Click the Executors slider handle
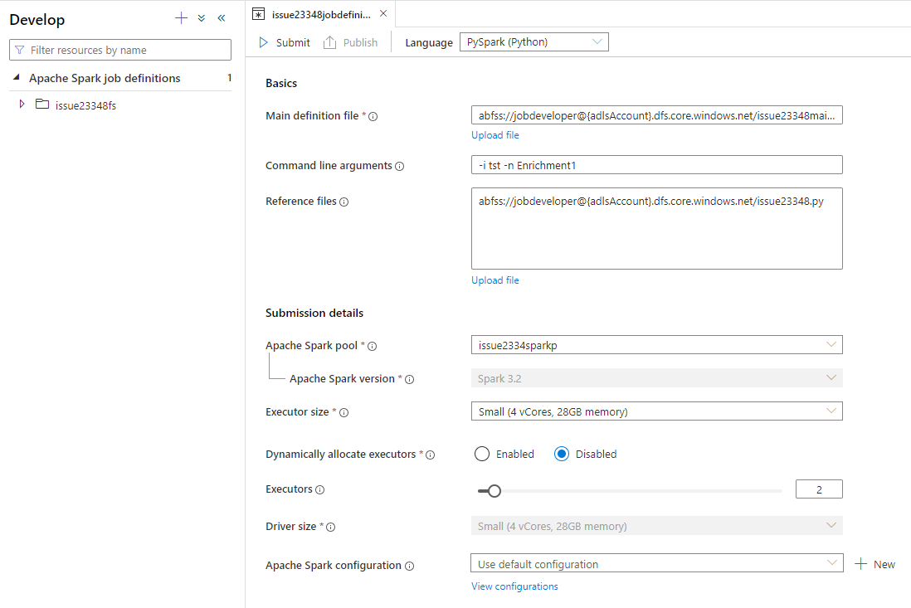 point(494,491)
